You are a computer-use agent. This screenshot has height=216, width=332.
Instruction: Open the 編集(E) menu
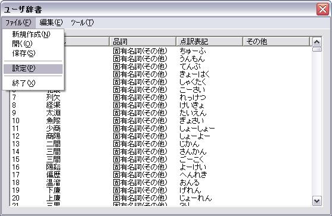(x=51, y=23)
